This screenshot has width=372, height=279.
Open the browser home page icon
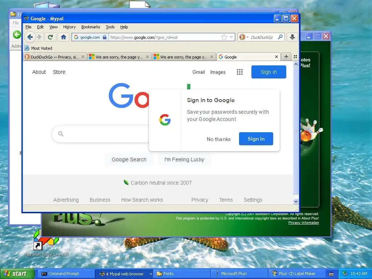63,37
